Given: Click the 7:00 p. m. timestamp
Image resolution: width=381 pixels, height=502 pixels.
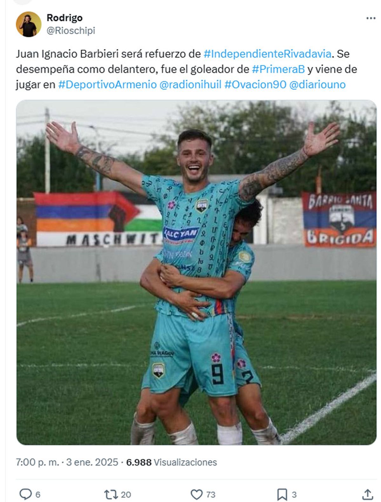Looking at the screenshot, I should (x=37, y=462).
